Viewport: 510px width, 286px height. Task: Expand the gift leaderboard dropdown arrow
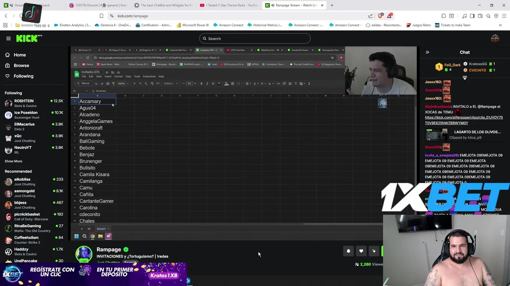(465, 78)
